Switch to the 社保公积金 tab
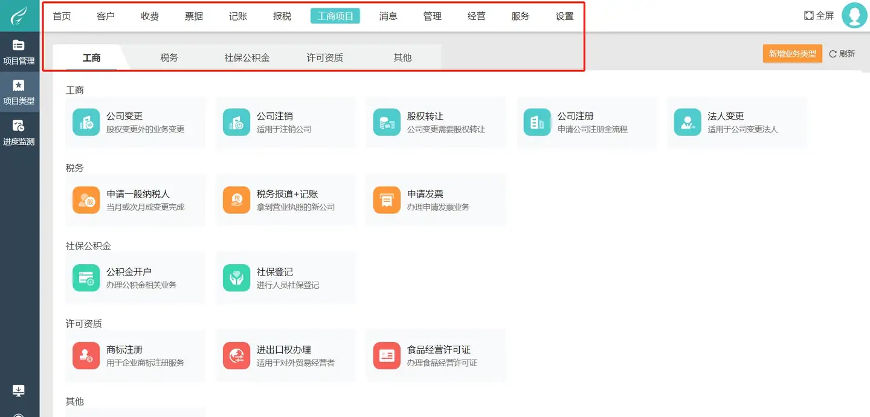This screenshot has height=417, width=870. (246, 57)
